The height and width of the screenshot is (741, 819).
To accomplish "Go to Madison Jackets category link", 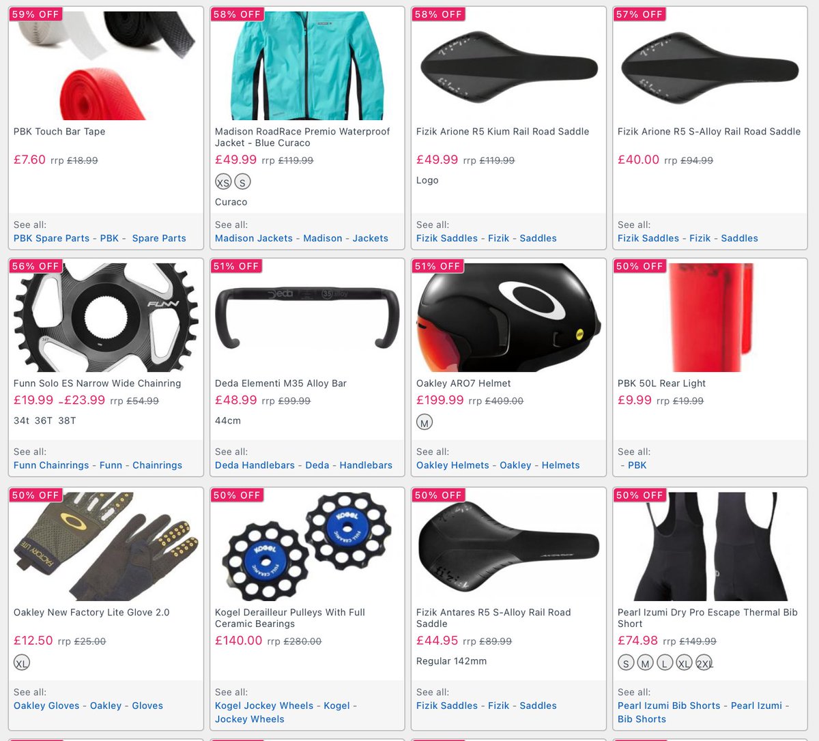I will pos(254,238).
